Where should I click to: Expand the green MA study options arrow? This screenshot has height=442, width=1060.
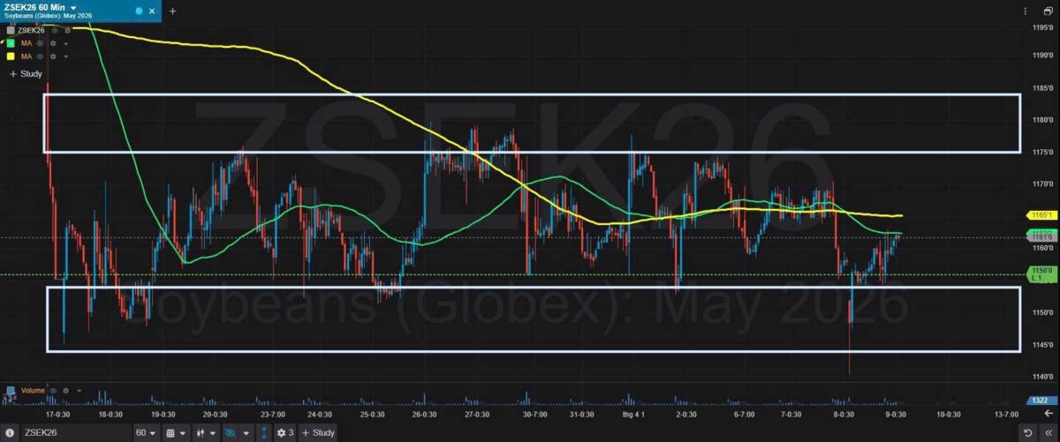tap(65, 42)
